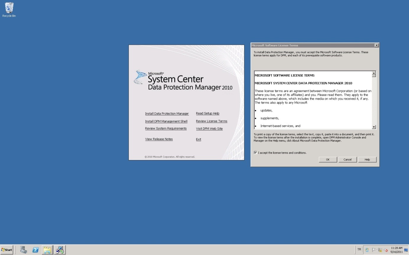Open the taskbar clock showing 11:28 AM
409x255 pixels.
point(397,250)
